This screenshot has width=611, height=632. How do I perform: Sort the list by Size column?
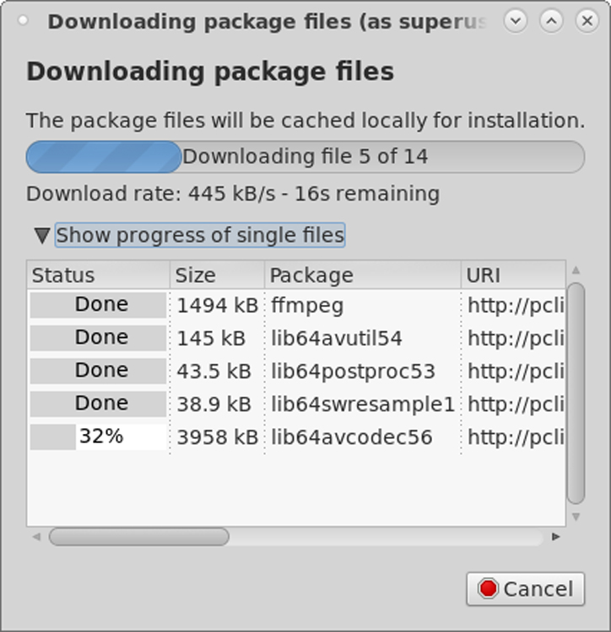tap(217, 275)
